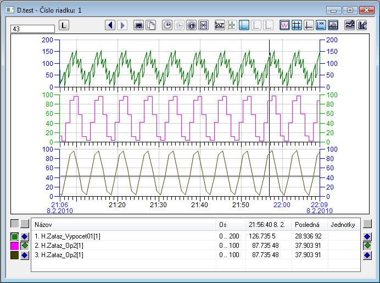This screenshot has width=380, height=283.
Task: Toggle the magenta waveform display button
Action: [x=284, y=25]
